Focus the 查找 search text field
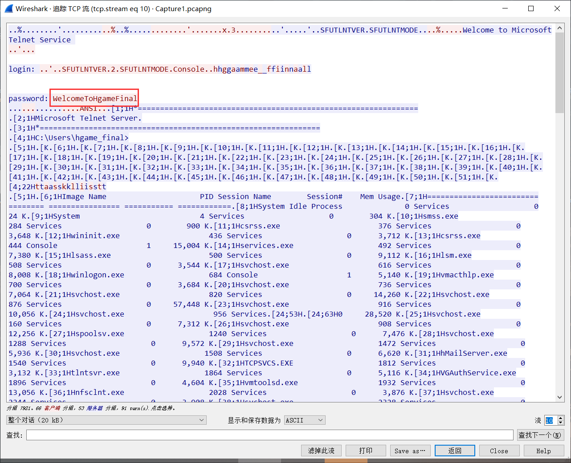This screenshot has height=463, width=571. point(269,435)
